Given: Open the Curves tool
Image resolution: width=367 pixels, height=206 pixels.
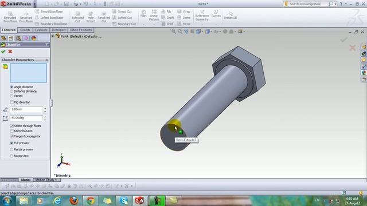Looking at the screenshot, I should point(216,14).
